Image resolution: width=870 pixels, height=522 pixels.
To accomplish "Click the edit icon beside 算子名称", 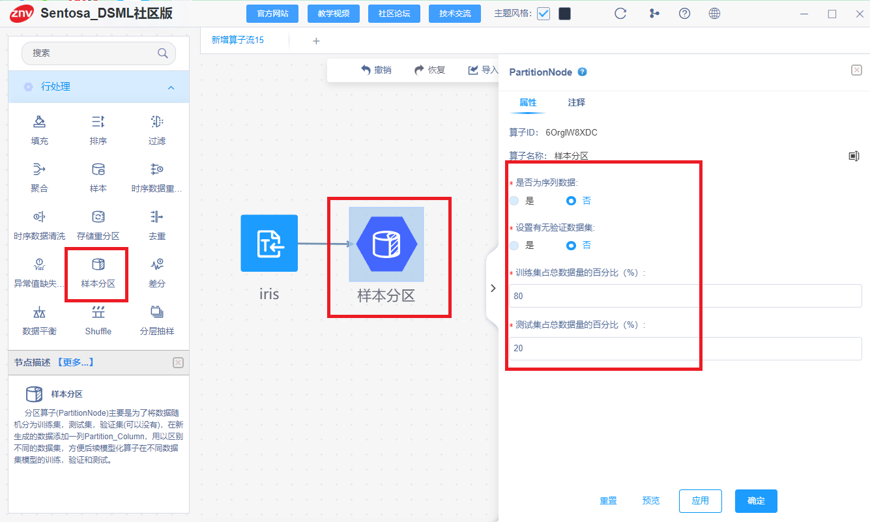I will [x=854, y=156].
